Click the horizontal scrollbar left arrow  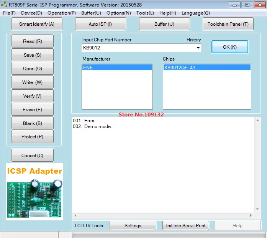click(x=75, y=215)
